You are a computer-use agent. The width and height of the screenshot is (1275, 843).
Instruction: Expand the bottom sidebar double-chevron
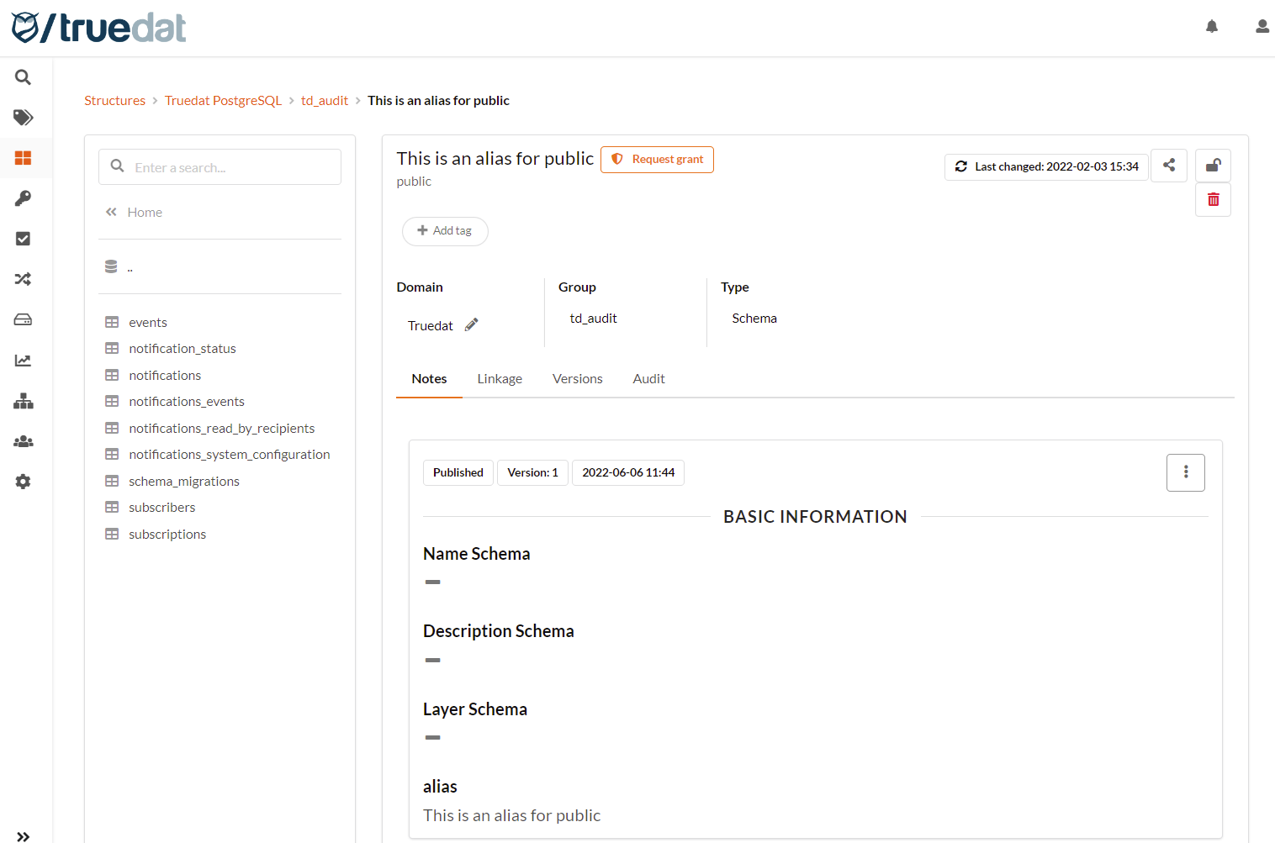(x=23, y=835)
